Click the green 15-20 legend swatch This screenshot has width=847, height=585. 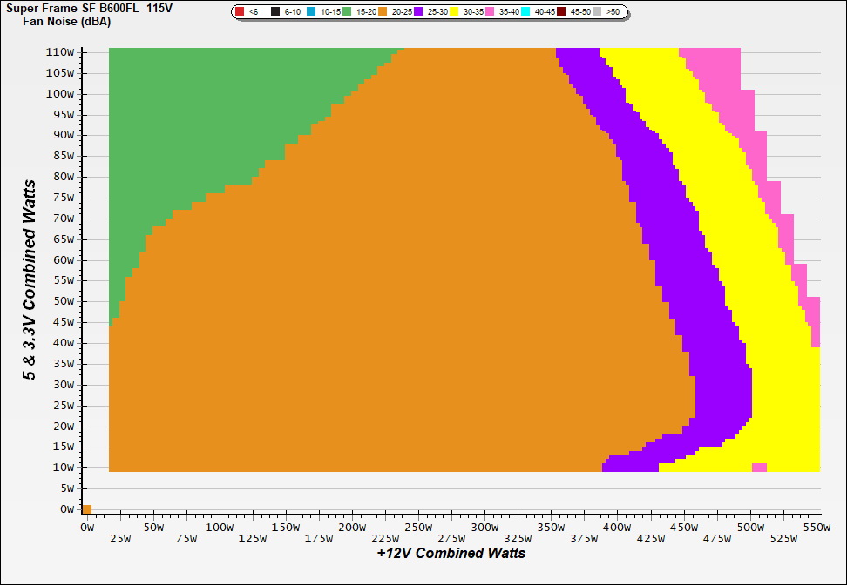(347, 12)
